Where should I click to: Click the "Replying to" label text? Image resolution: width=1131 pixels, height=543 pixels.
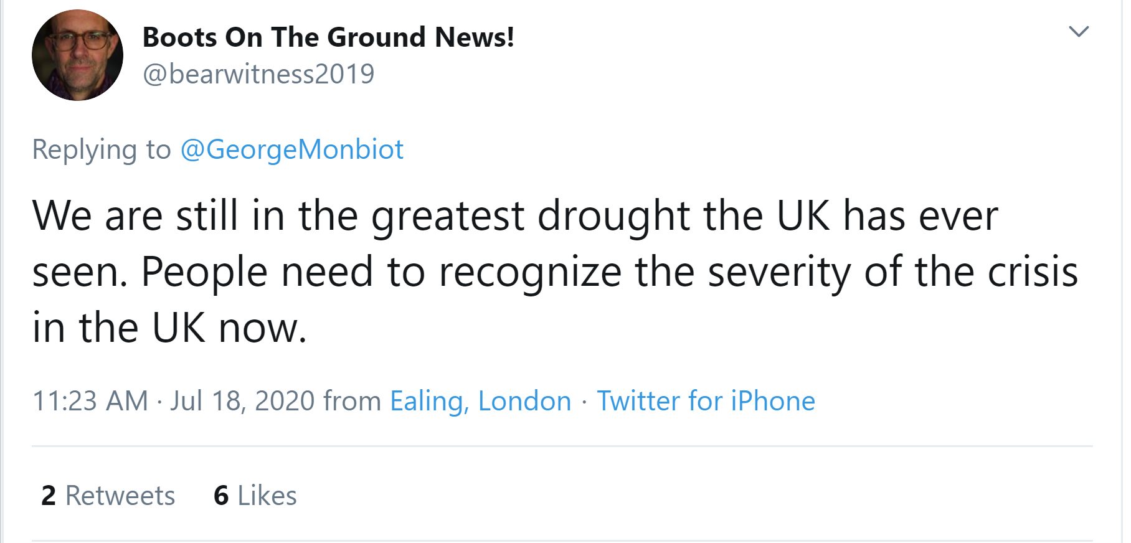pyautogui.click(x=102, y=149)
